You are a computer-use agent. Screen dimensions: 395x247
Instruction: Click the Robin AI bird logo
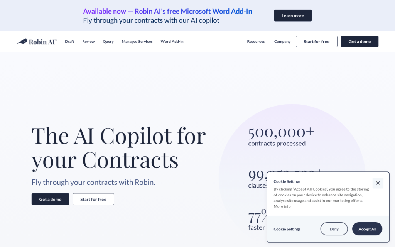click(36, 41)
